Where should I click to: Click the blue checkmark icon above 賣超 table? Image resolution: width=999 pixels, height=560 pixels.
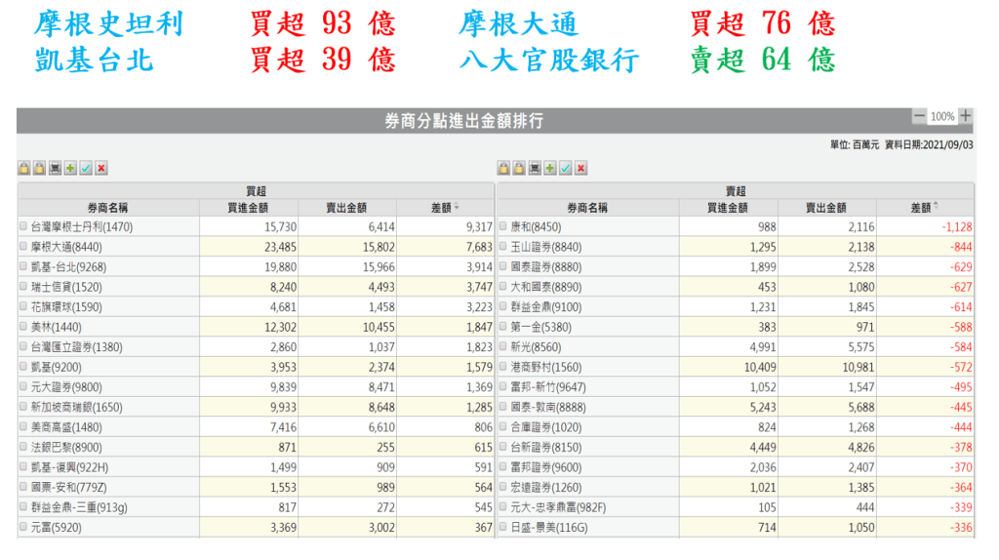pyautogui.click(x=566, y=169)
